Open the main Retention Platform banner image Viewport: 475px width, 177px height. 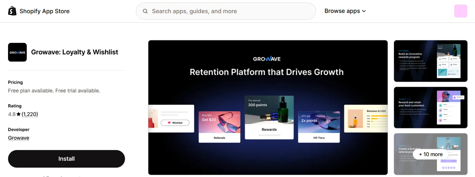pyautogui.click(x=268, y=108)
